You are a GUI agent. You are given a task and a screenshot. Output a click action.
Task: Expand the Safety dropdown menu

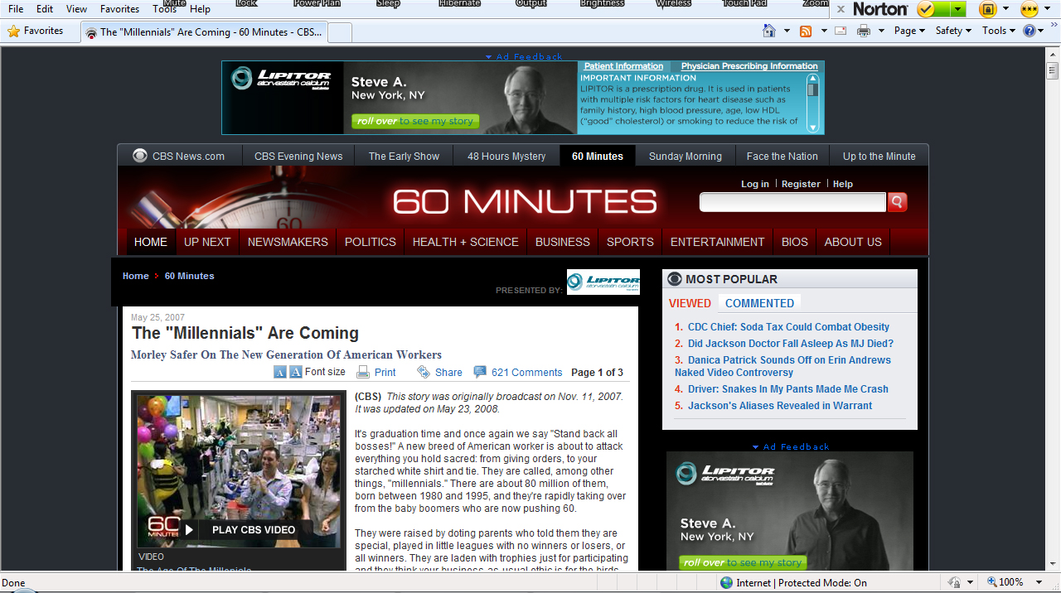[953, 31]
